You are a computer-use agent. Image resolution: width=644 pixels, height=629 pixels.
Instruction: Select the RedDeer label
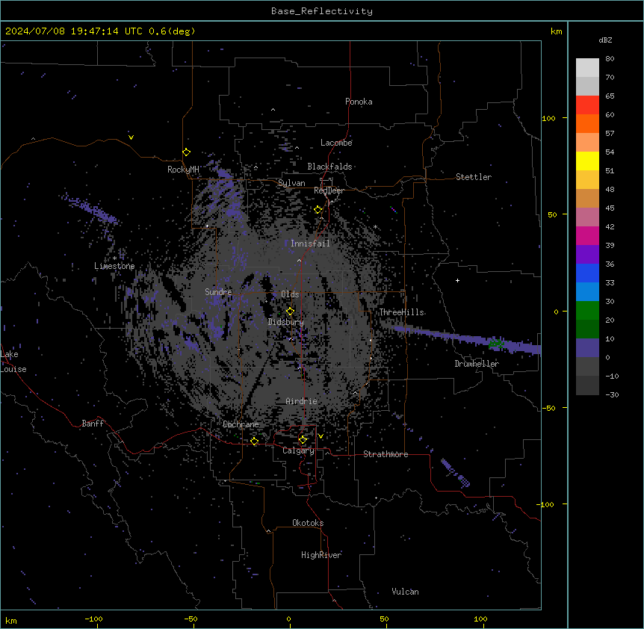tap(329, 190)
